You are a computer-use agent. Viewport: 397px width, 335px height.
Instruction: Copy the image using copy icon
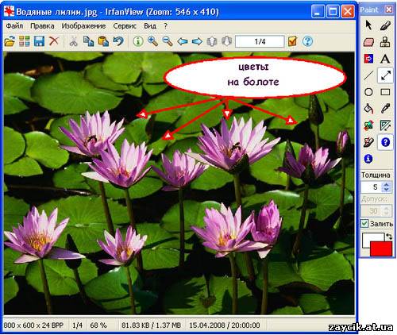(88, 41)
